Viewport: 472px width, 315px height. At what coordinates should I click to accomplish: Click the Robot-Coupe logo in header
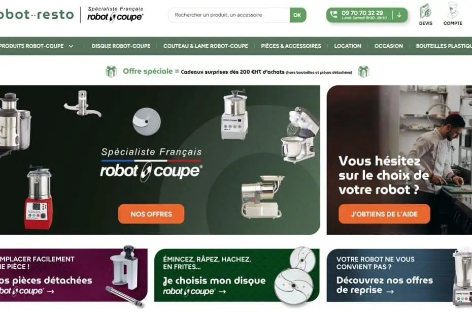115,14
